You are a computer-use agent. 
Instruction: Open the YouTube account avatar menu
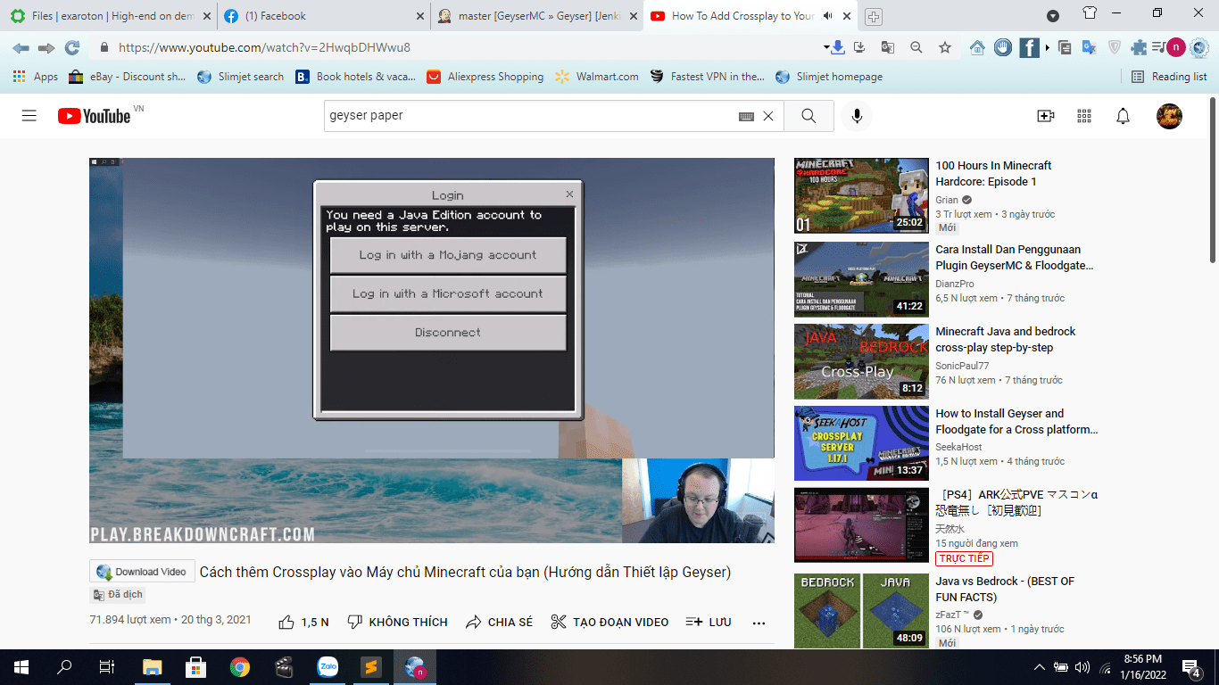click(x=1169, y=116)
